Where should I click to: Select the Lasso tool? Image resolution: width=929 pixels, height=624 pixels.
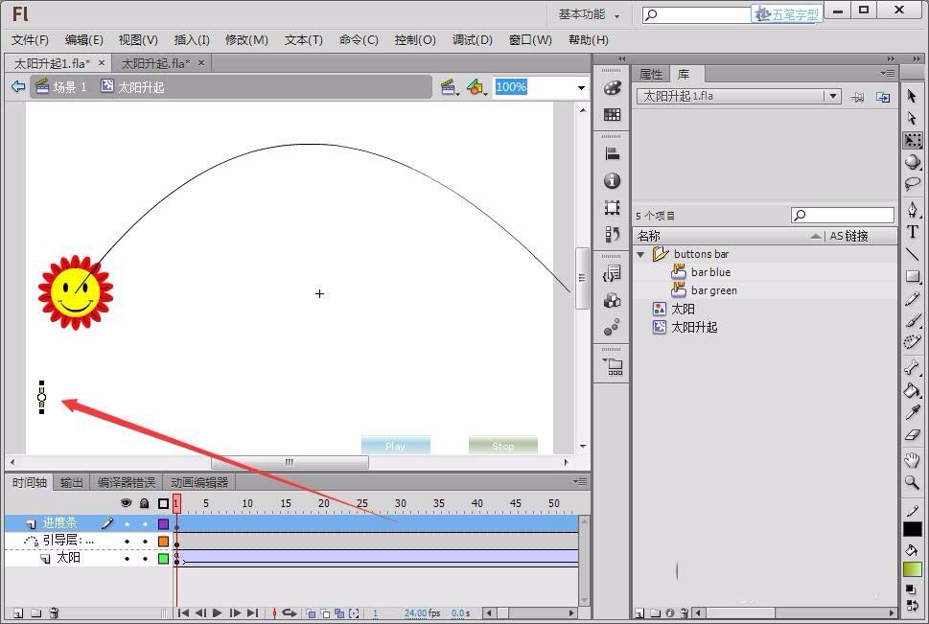912,184
